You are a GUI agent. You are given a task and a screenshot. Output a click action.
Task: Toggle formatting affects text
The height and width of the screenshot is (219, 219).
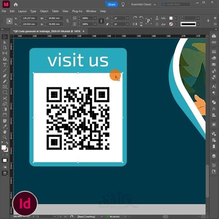(7, 155)
